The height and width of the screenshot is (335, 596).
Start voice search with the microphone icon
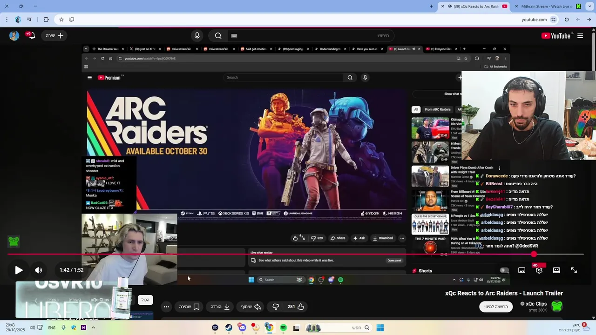click(197, 36)
